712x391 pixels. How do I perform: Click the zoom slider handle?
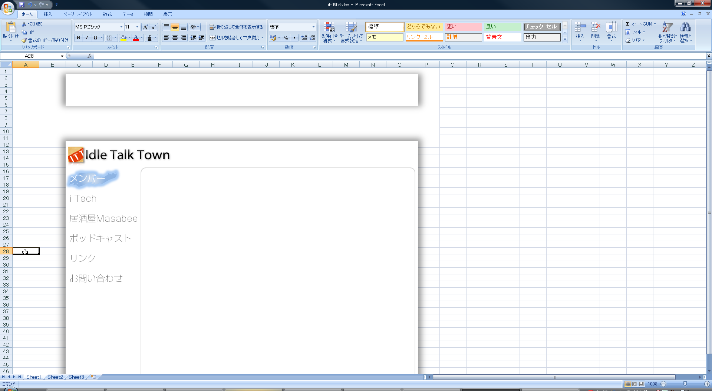coord(685,384)
